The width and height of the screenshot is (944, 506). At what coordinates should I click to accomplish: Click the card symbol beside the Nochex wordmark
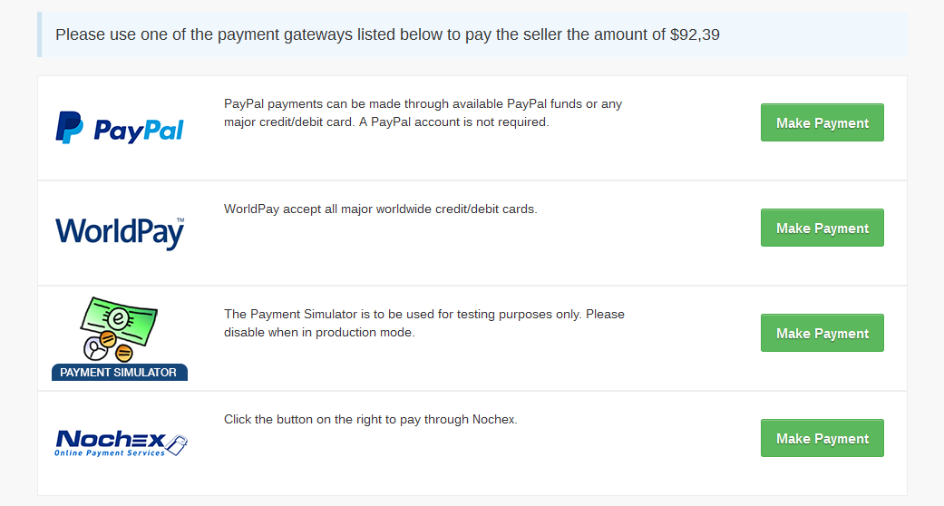[178, 444]
